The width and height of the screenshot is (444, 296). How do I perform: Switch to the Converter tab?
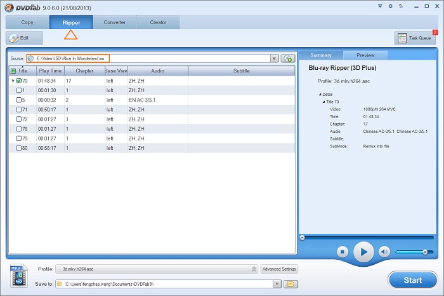point(115,22)
